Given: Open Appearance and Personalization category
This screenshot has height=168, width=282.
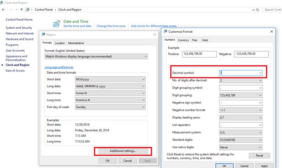Looking at the screenshot, I should pyautogui.click(x=16, y=58).
